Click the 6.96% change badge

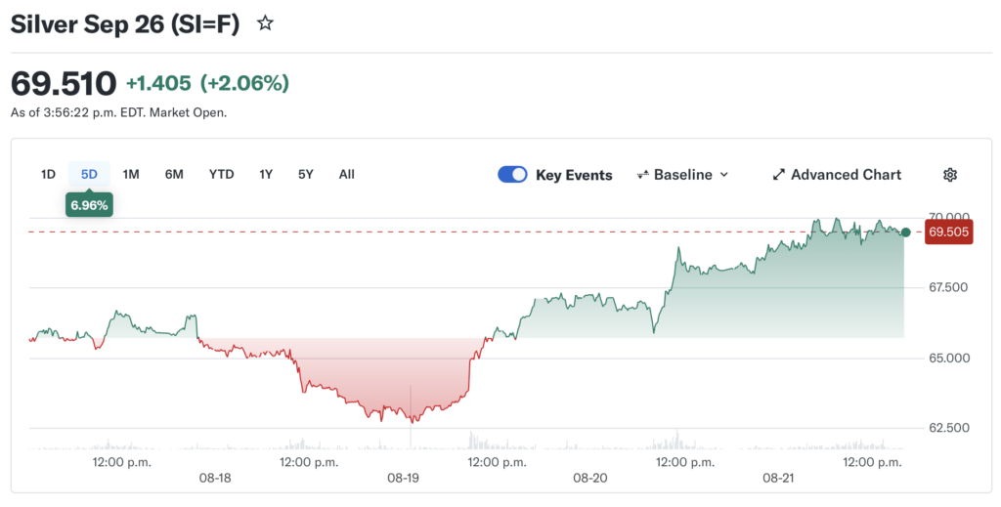(x=89, y=205)
